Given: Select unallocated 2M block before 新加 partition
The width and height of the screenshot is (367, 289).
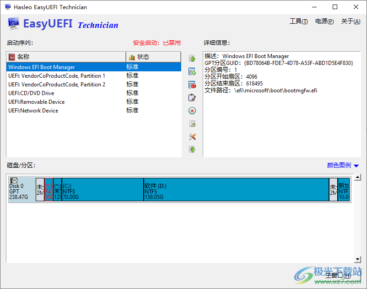Looking at the screenshot, I should coord(333,189).
